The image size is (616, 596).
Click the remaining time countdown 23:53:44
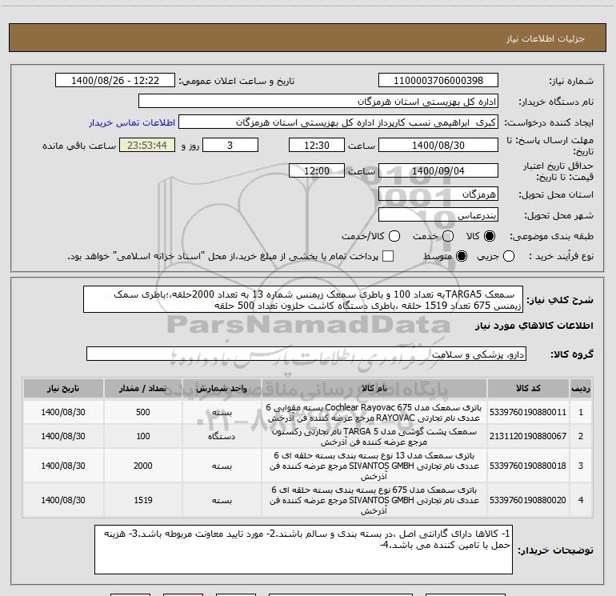tap(147, 145)
